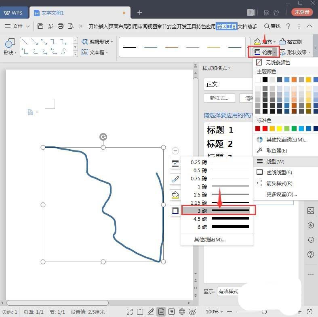318x317 pixels.
Task: Switch to outline view icon in status bar
Action: 171,311
